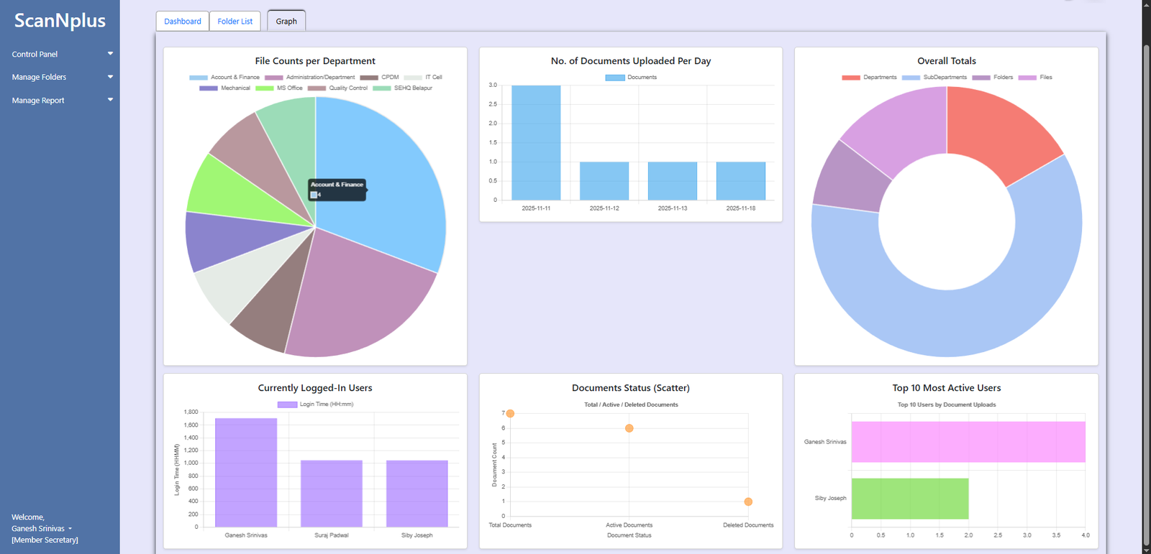Toggle Account & Finance legend entry

coord(224,77)
